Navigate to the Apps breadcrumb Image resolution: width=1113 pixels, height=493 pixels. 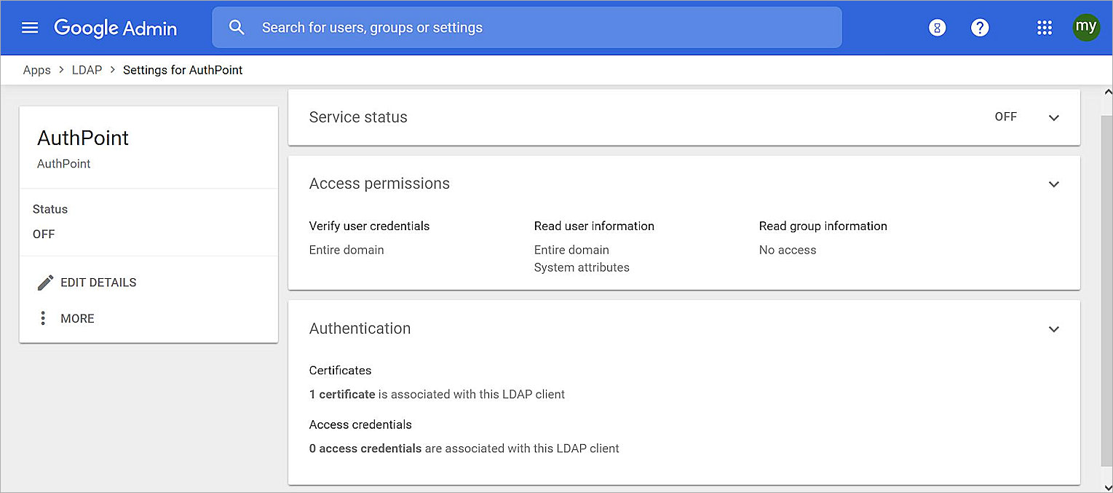pos(36,70)
